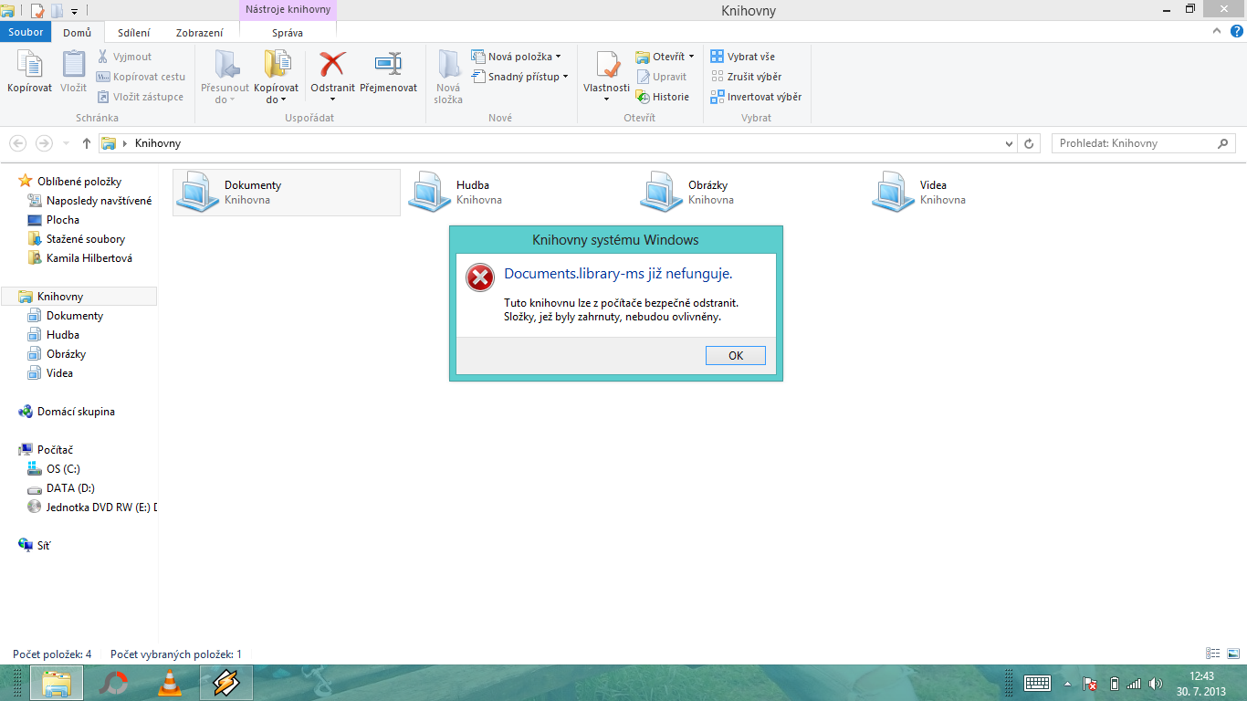This screenshot has height=701, width=1247.
Task: Switch to the Zobrazení ribbon tab
Action: pos(199,33)
